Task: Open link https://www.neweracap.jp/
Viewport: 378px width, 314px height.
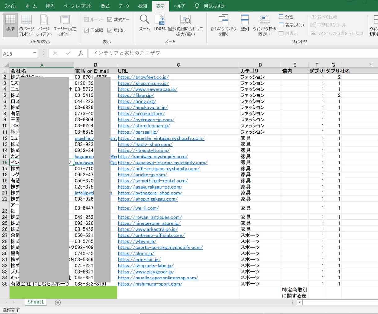Action: (147, 89)
